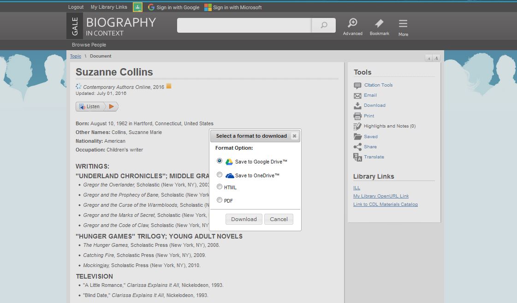Click the Translate text link

coord(374,157)
